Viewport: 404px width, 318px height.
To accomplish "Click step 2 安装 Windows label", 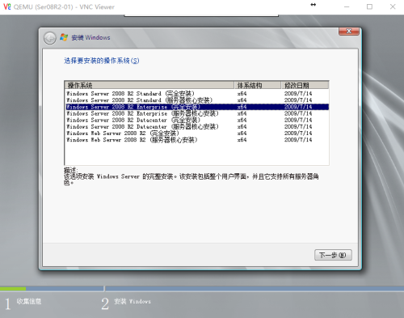I will coord(133,301).
